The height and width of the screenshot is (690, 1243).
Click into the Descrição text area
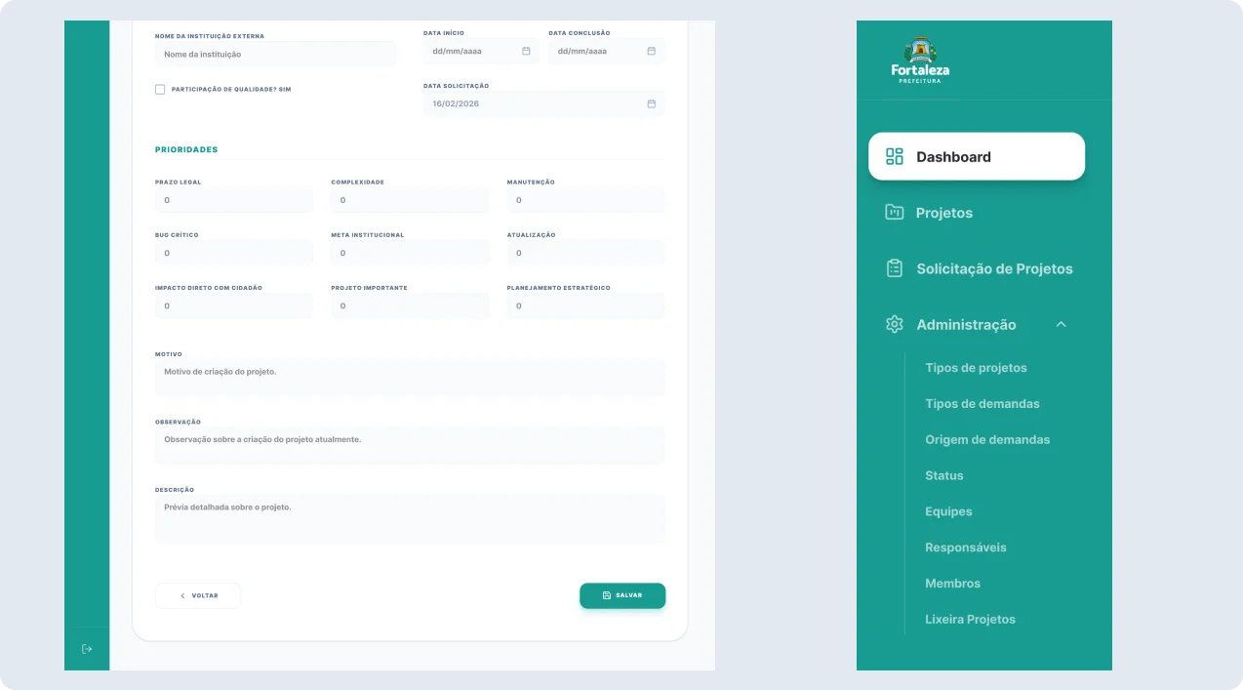[410, 519]
